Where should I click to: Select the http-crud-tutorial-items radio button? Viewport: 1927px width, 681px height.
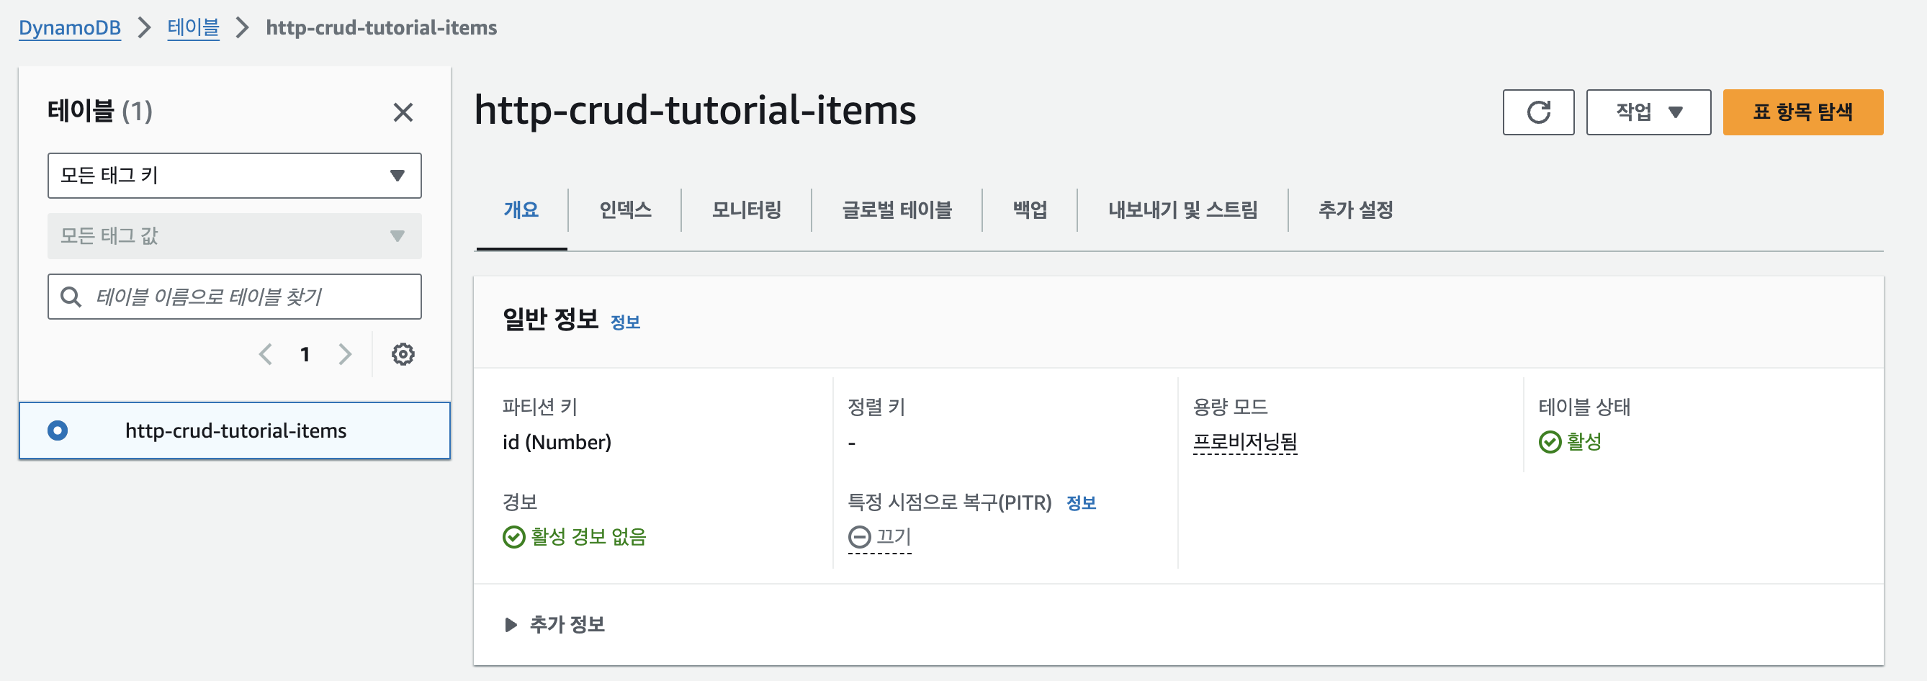(x=58, y=430)
